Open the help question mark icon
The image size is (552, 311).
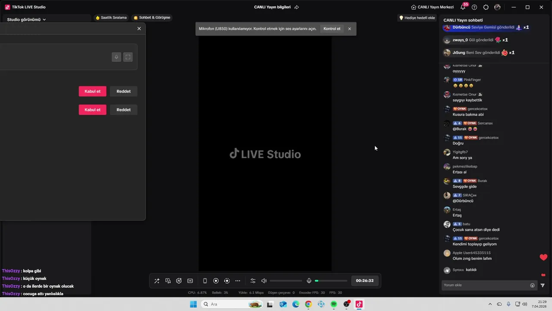(x=474, y=7)
